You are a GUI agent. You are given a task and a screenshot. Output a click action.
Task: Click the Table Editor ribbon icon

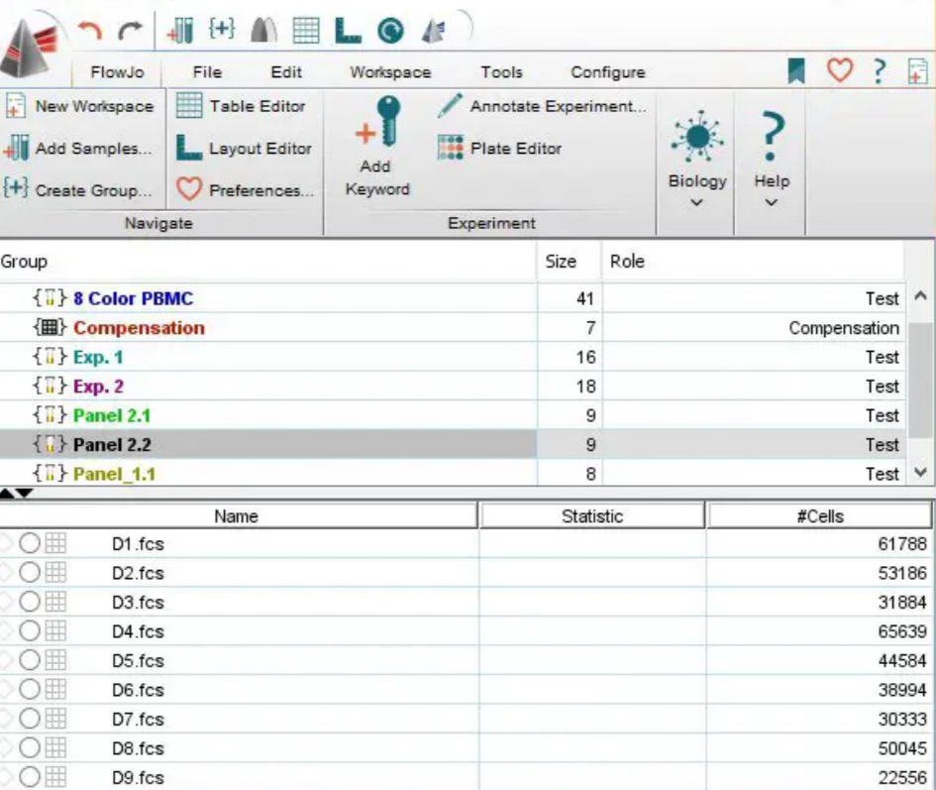189,106
